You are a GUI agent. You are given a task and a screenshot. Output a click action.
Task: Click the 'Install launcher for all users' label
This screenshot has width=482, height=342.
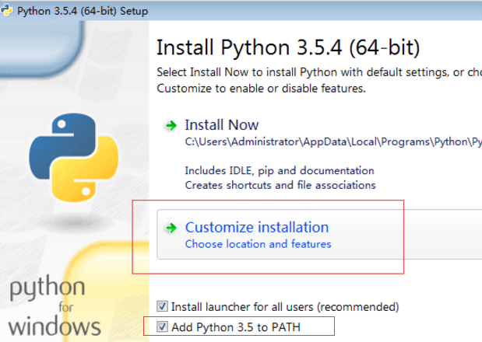285,307
